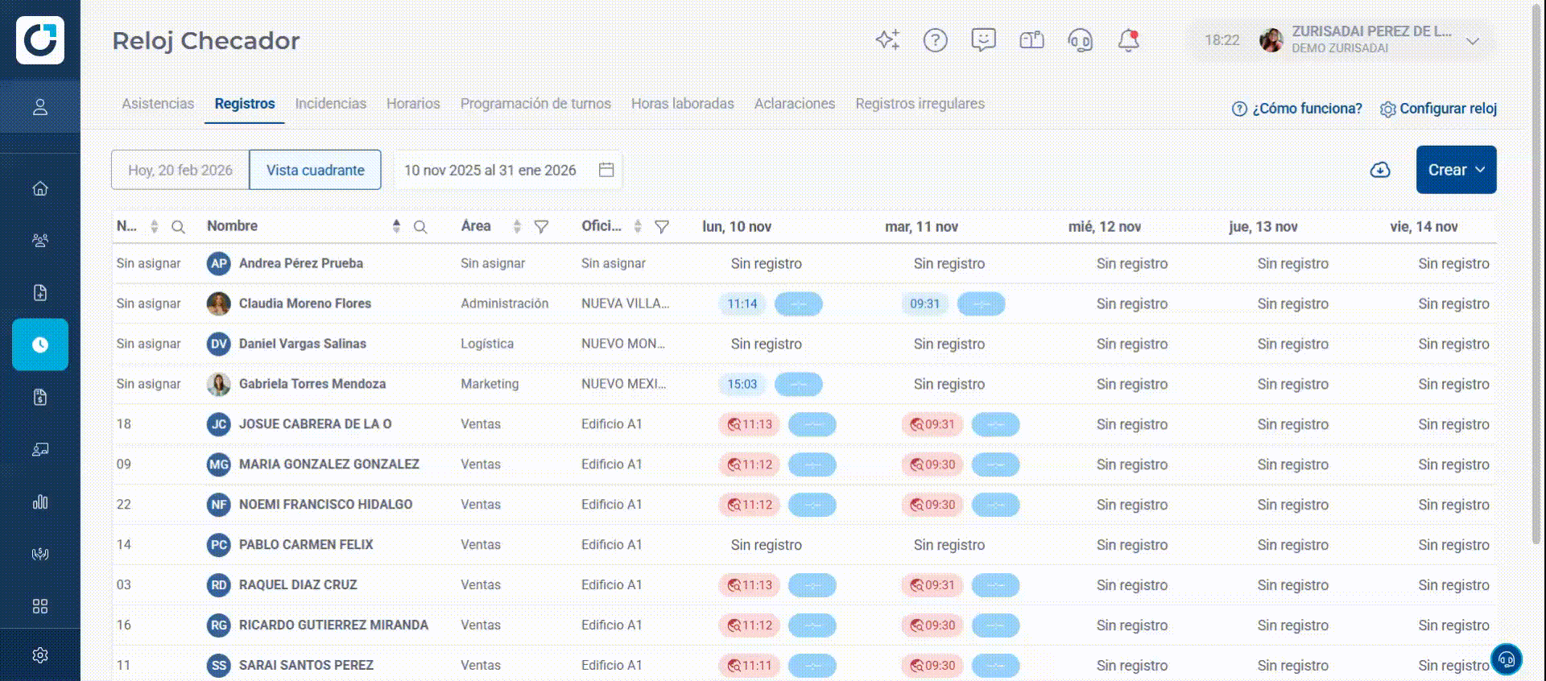Expand the ZURISADAI PEREZ account menu chevron
This screenshot has height=681, width=1546.
tap(1473, 41)
